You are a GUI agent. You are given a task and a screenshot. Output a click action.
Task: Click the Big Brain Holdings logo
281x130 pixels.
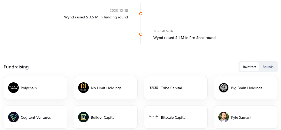[x=224, y=88]
